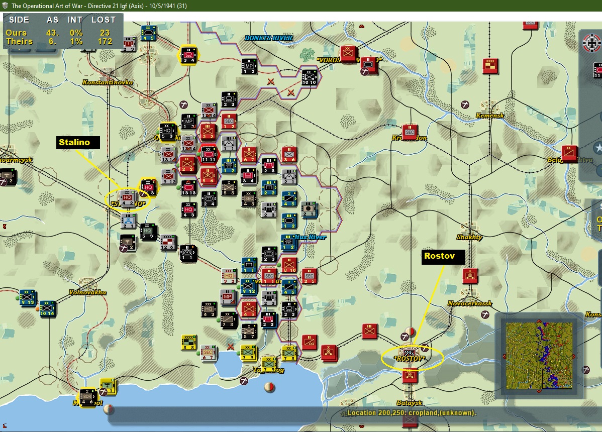The height and width of the screenshot is (432, 602).
Task: Select the XXXX 12-6 army unit
Action: (x=168, y=243)
